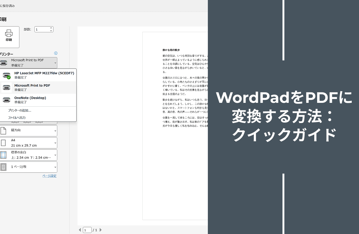359x234 pixels.
Task: Click the copies (部数) number field
Action: pos(42,30)
